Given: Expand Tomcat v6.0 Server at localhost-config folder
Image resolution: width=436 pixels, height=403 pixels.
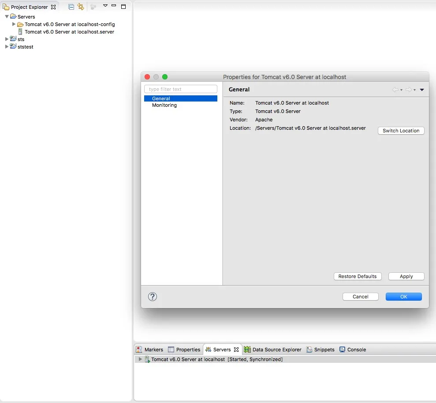Looking at the screenshot, I should [14, 24].
